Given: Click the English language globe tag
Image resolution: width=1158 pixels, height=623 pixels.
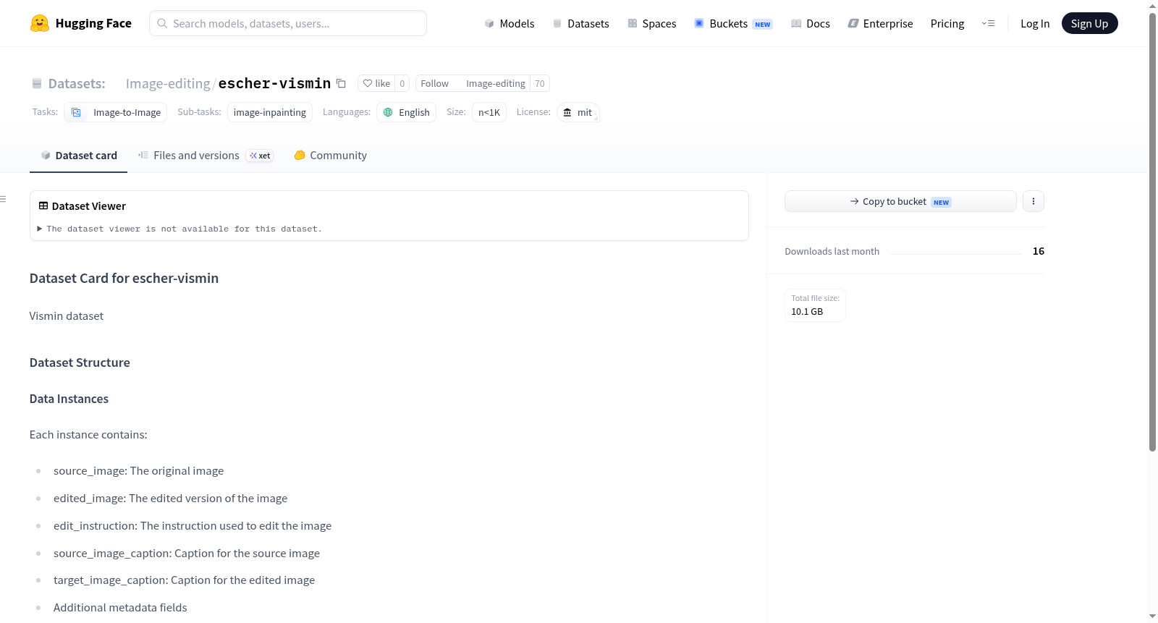Looking at the screenshot, I should click(406, 112).
